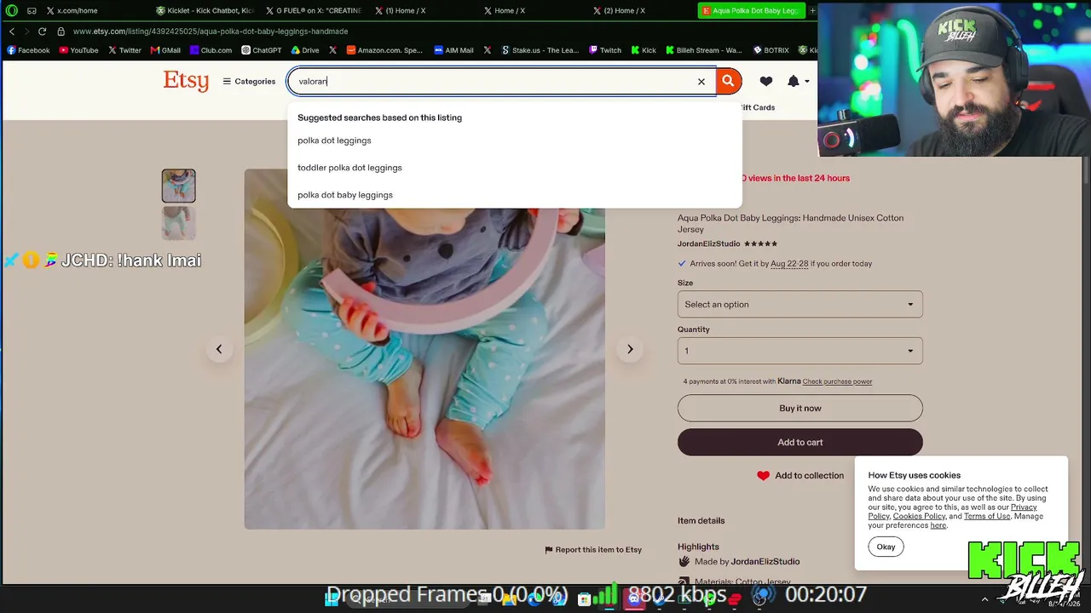This screenshot has height=613, width=1091.
Task: Click the browser address bar URL
Action: [211, 32]
